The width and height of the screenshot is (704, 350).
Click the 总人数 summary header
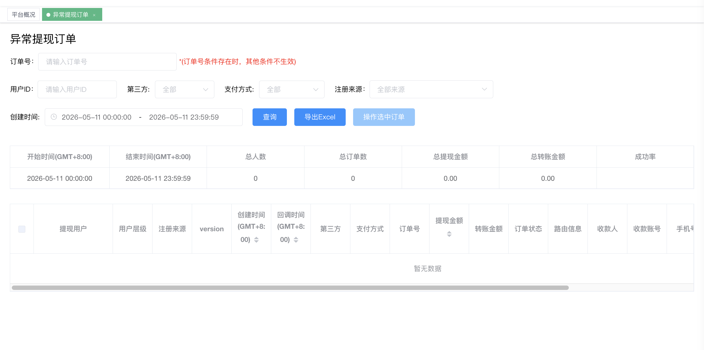click(256, 157)
